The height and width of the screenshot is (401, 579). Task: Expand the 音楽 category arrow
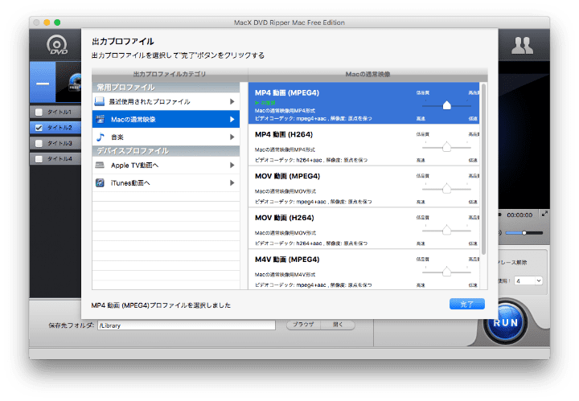[x=232, y=137]
